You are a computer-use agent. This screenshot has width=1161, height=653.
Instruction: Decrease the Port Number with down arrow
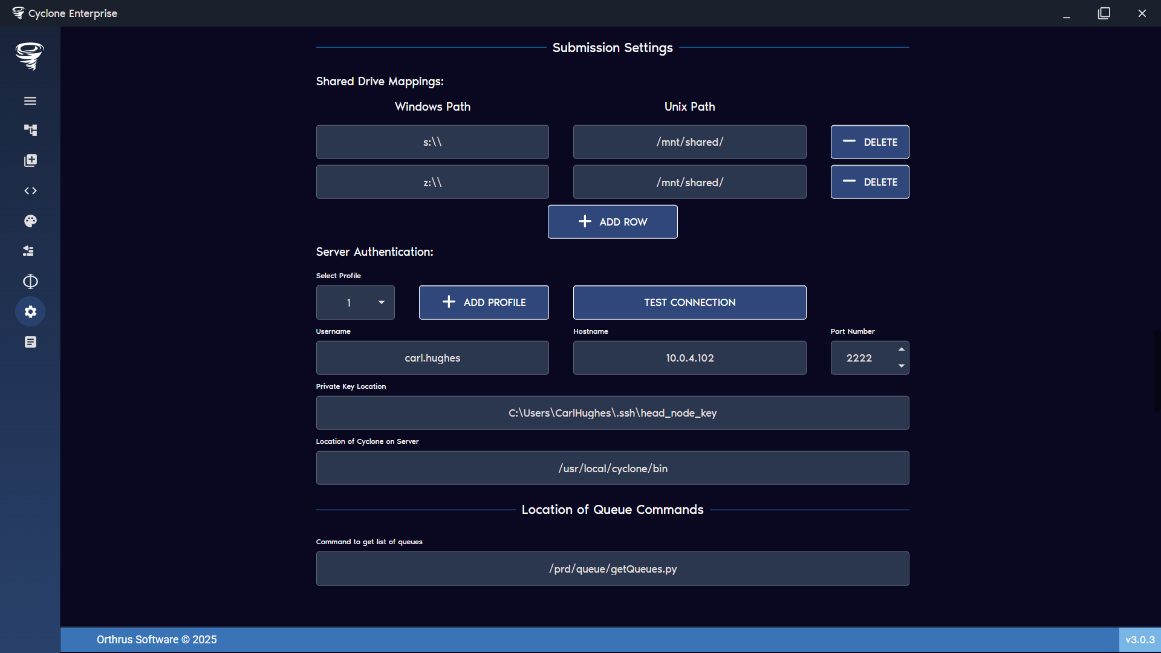click(901, 366)
